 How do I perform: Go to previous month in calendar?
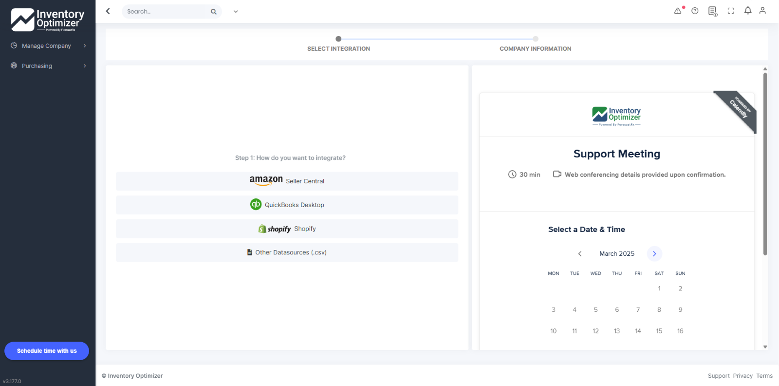pos(579,253)
